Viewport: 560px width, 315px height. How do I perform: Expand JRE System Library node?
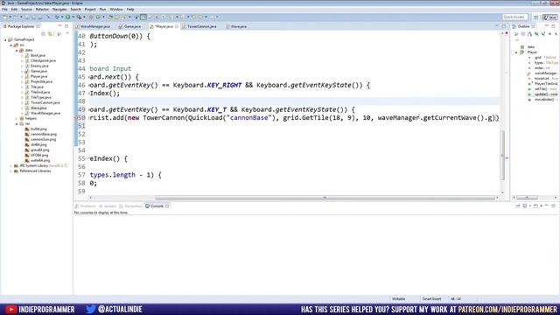(11, 165)
